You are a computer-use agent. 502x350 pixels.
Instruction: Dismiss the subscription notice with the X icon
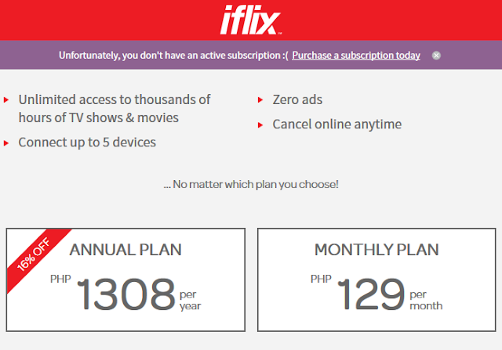click(436, 56)
